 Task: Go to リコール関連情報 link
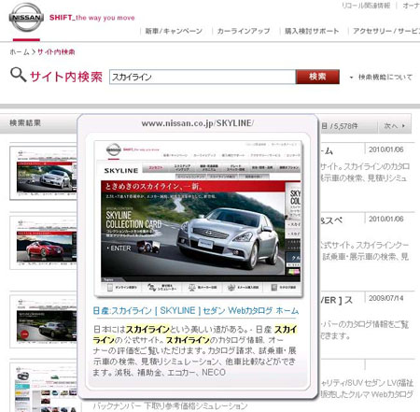click(366, 6)
